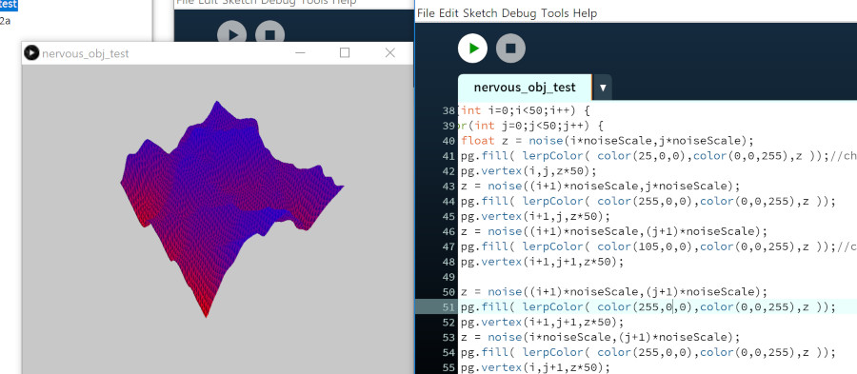The height and width of the screenshot is (374, 857).
Task: Close the nervous_obj_test output window
Action: pos(389,52)
